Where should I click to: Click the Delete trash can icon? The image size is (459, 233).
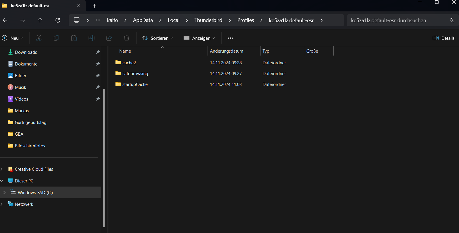click(x=127, y=38)
